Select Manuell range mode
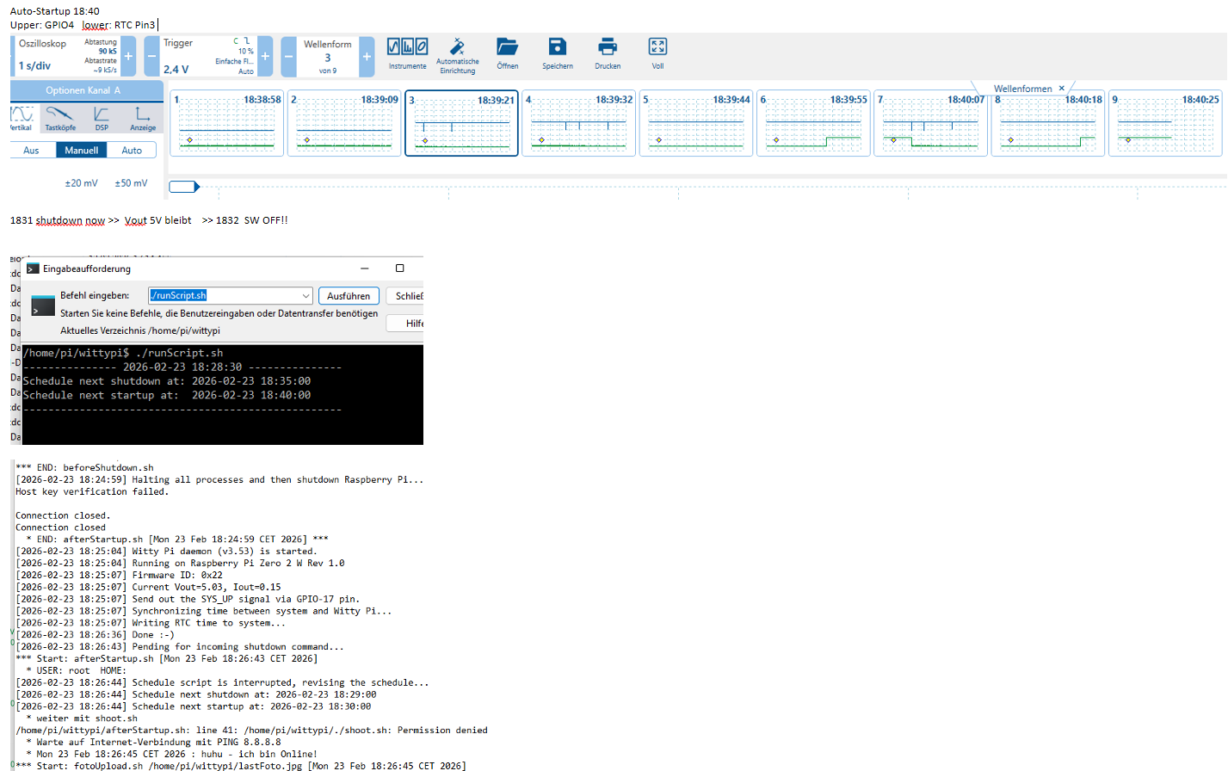 [82, 151]
